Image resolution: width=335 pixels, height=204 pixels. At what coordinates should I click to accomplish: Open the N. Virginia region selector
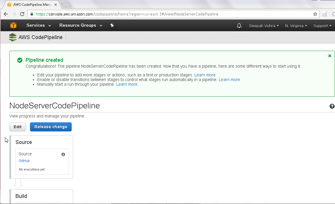pos(296,26)
